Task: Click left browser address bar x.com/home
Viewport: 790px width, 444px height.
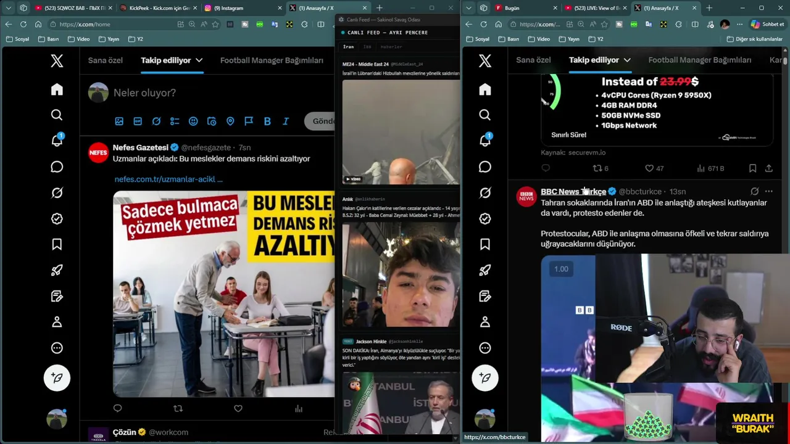Action: point(112,24)
